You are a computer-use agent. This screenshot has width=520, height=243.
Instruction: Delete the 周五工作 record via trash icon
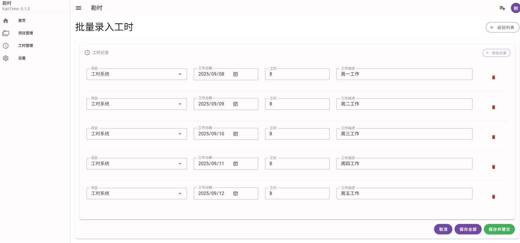coord(494,197)
